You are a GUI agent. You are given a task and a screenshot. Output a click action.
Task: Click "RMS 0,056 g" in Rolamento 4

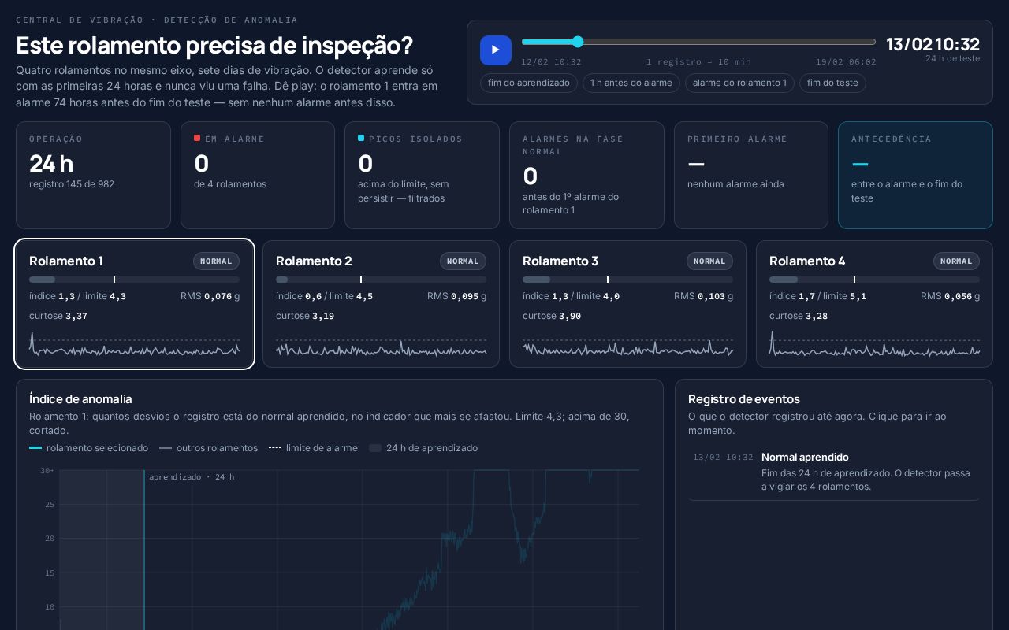tap(950, 296)
